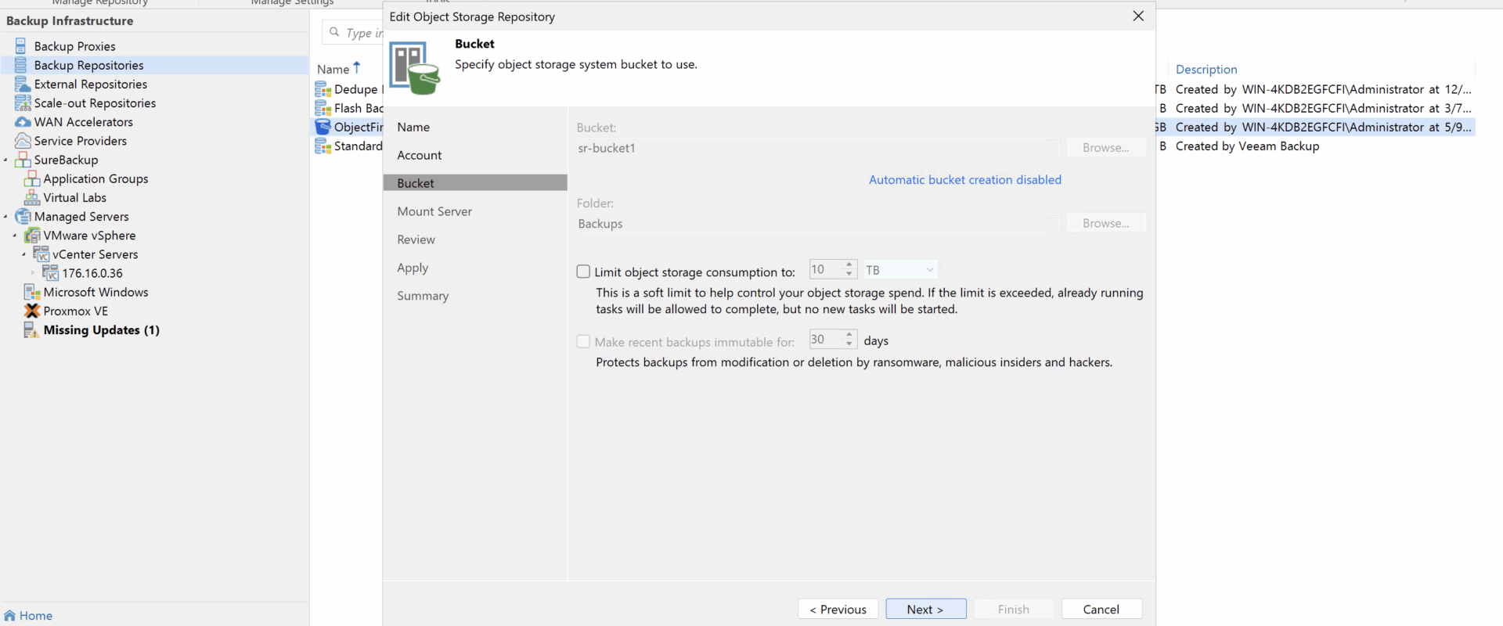Enable Limit object storage consumption checkbox
The width and height of the screenshot is (1503, 626).
click(583, 272)
